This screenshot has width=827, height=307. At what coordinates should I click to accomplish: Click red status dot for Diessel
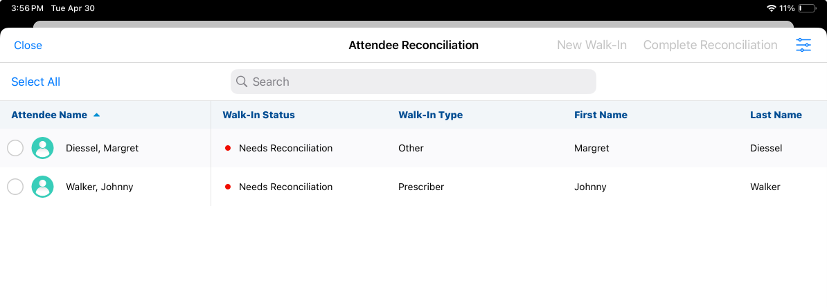tap(227, 148)
